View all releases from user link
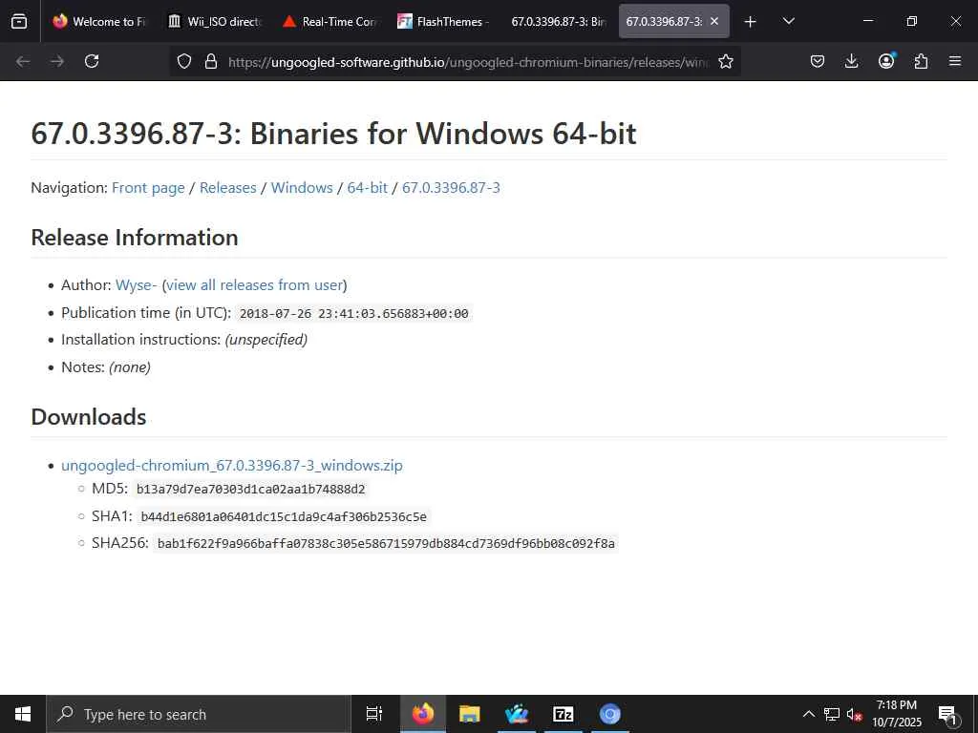Screen dimensions: 978x733 point(254,284)
